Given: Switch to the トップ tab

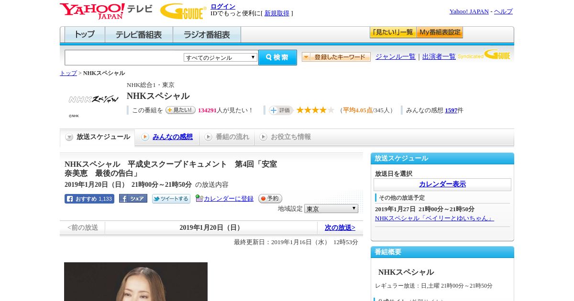Looking at the screenshot, I should [85, 35].
